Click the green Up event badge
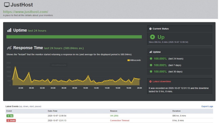 10,116
